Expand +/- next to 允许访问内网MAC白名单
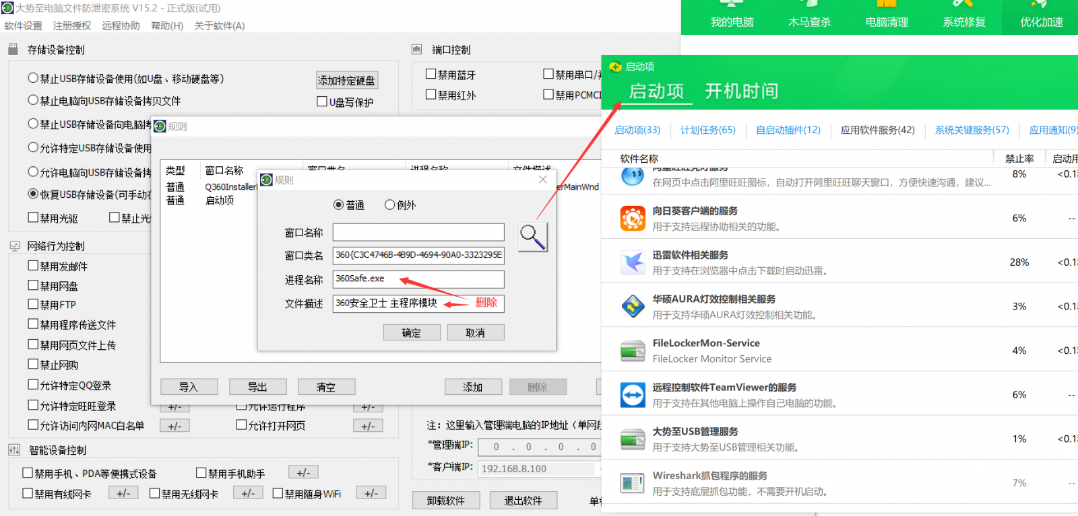This screenshot has height=516, width=1078. (175, 426)
